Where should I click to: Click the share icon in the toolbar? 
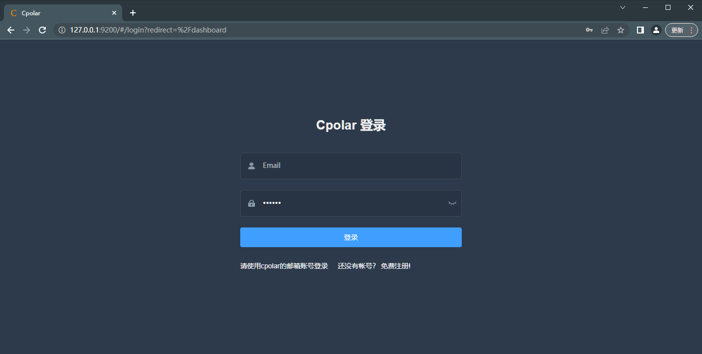click(605, 30)
